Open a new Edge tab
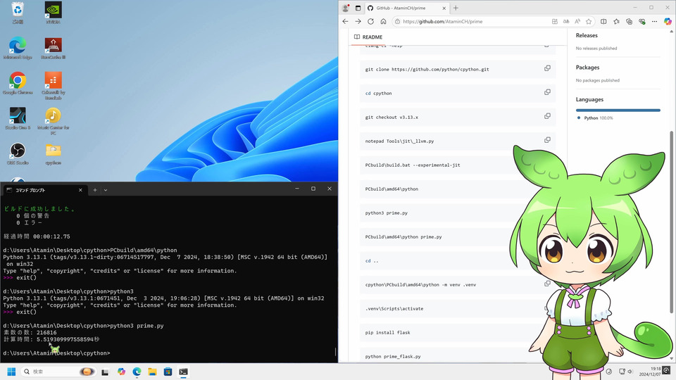Screen dimensions: 676x380 click(456, 8)
